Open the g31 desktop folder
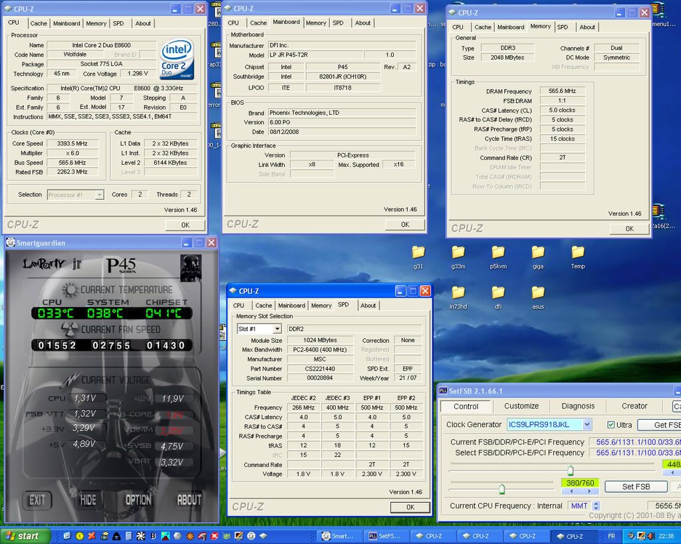681x544 pixels. pyautogui.click(x=418, y=252)
